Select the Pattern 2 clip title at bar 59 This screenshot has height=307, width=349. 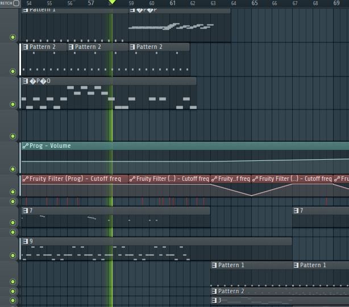coord(149,47)
